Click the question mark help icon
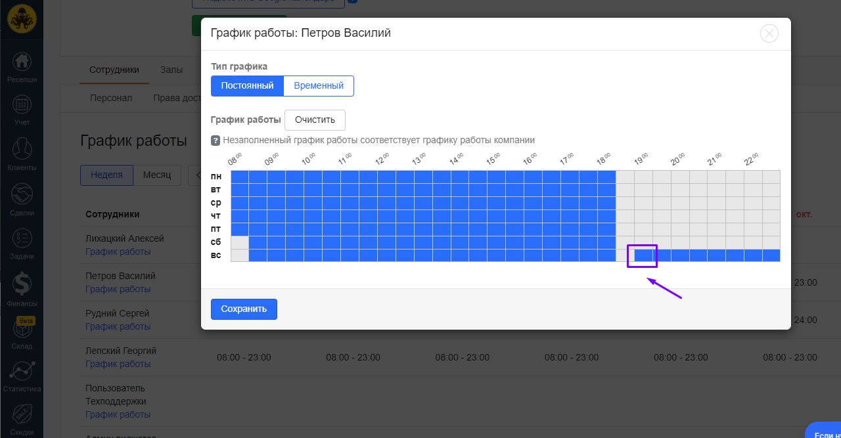The height and width of the screenshot is (438, 841). coord(216,141)
